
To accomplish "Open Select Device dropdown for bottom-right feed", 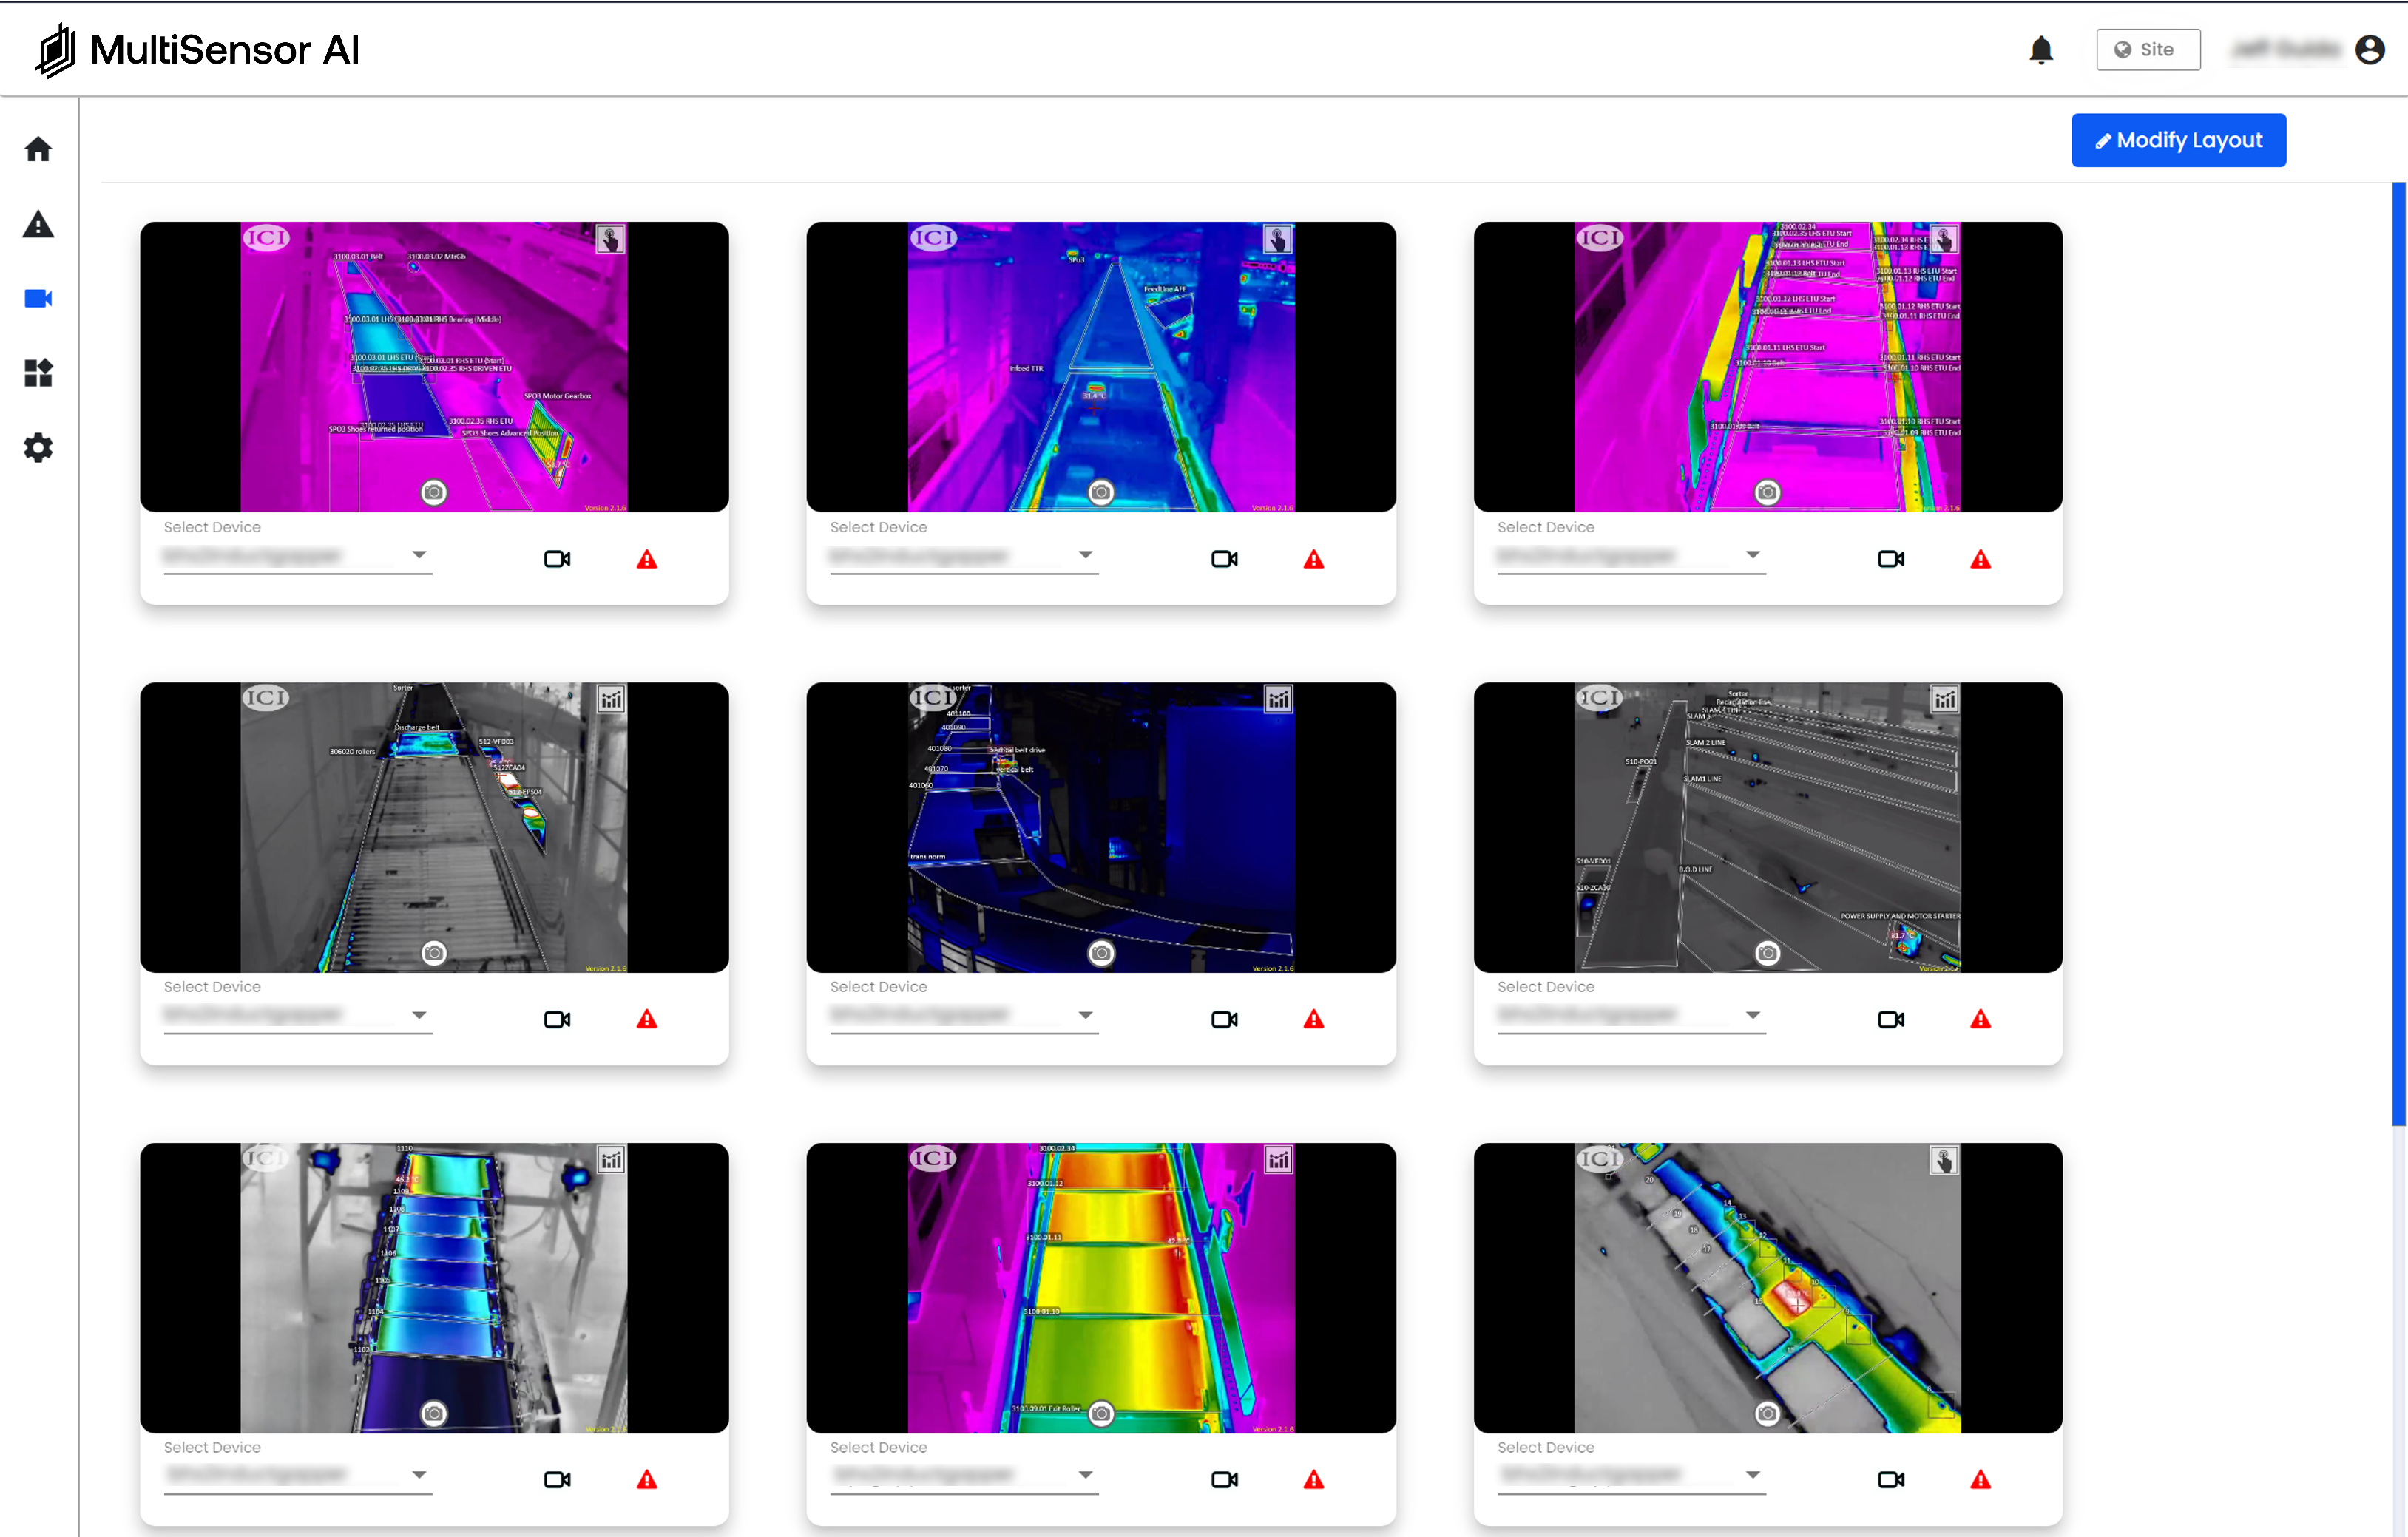I will point(1752,1474).
